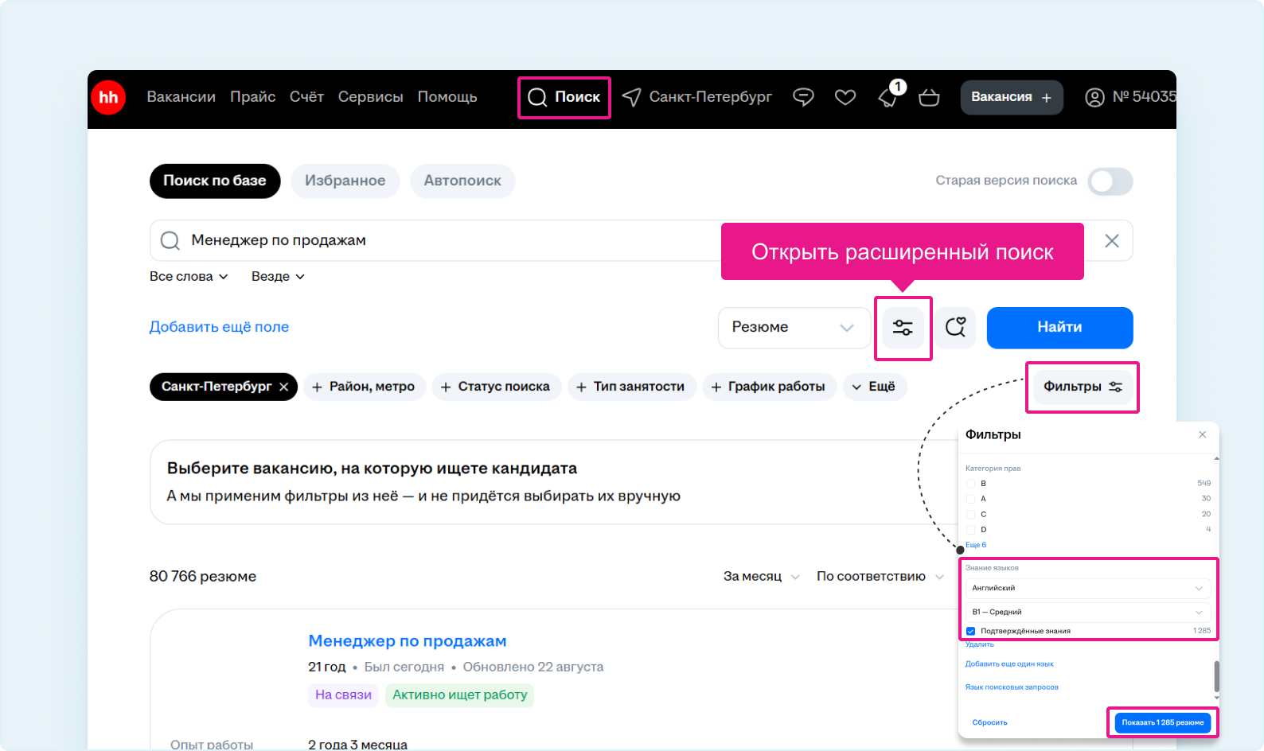Open the shopping cart icon
1264x751 pixels.
(x=929, y=97)
